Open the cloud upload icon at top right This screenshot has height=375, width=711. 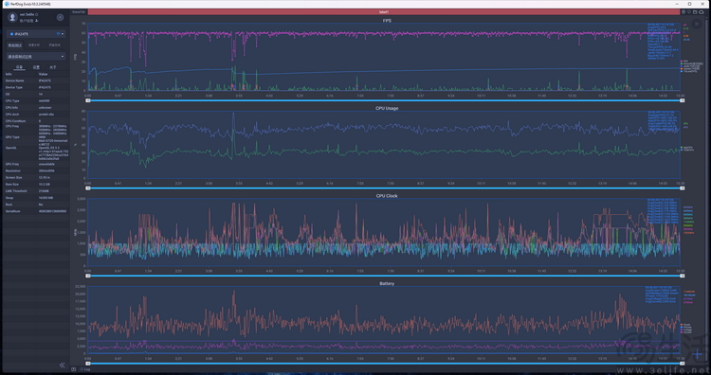point(701,12)
